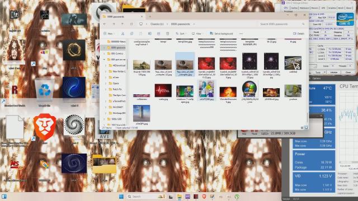
Task: Add a new tab in File Explorer
Action: click(150, 16)
